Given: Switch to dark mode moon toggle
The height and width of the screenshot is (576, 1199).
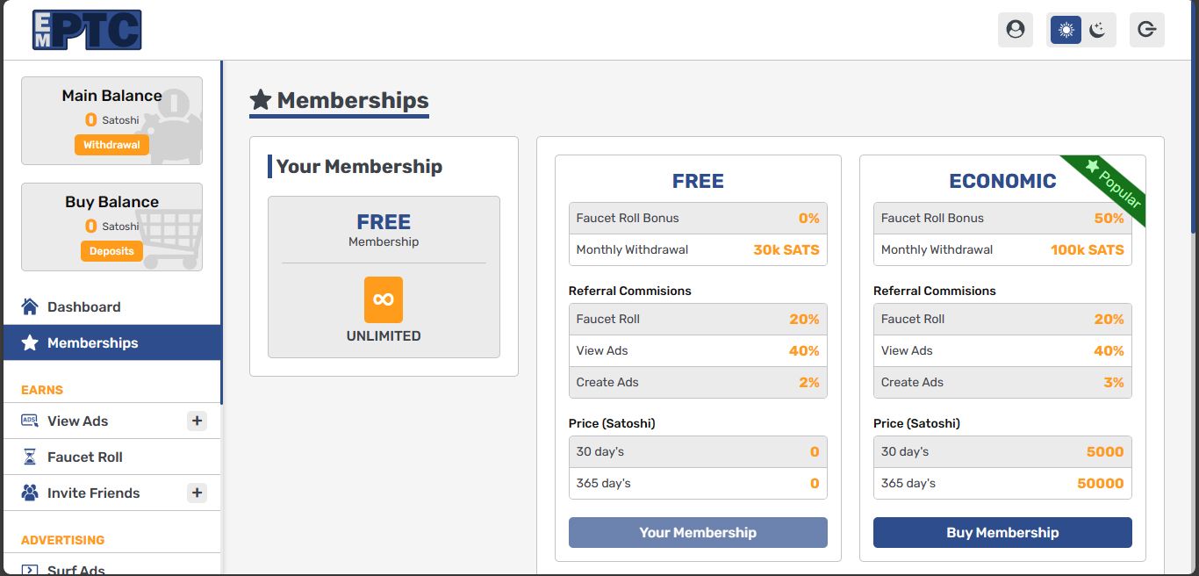Looking at the screenshot, I should pyautogui.click(x=1097, y=30).
